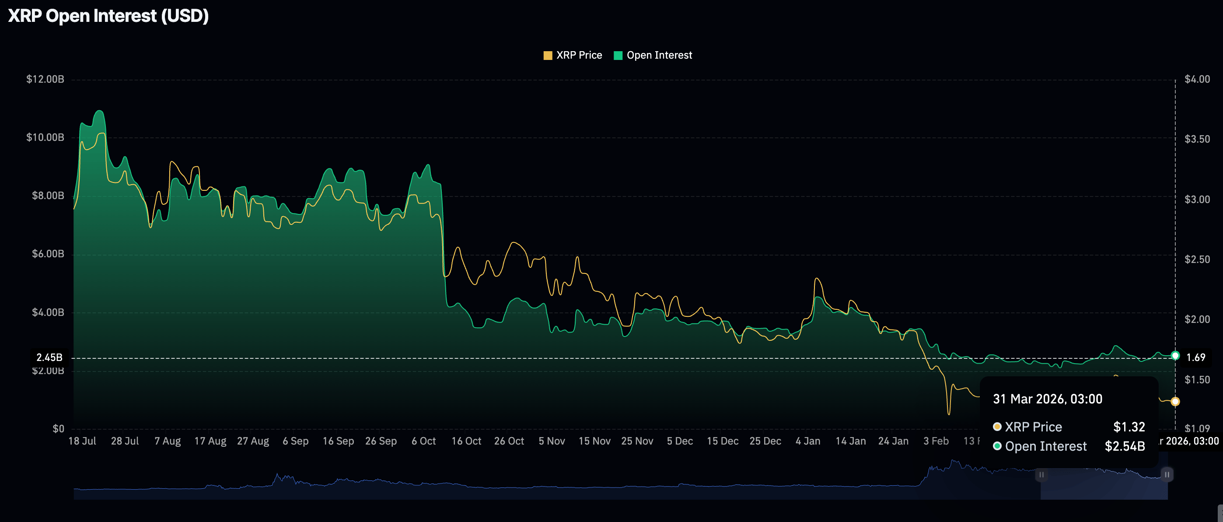Toggle the XRP Price series via legend label

click(579, 55)
